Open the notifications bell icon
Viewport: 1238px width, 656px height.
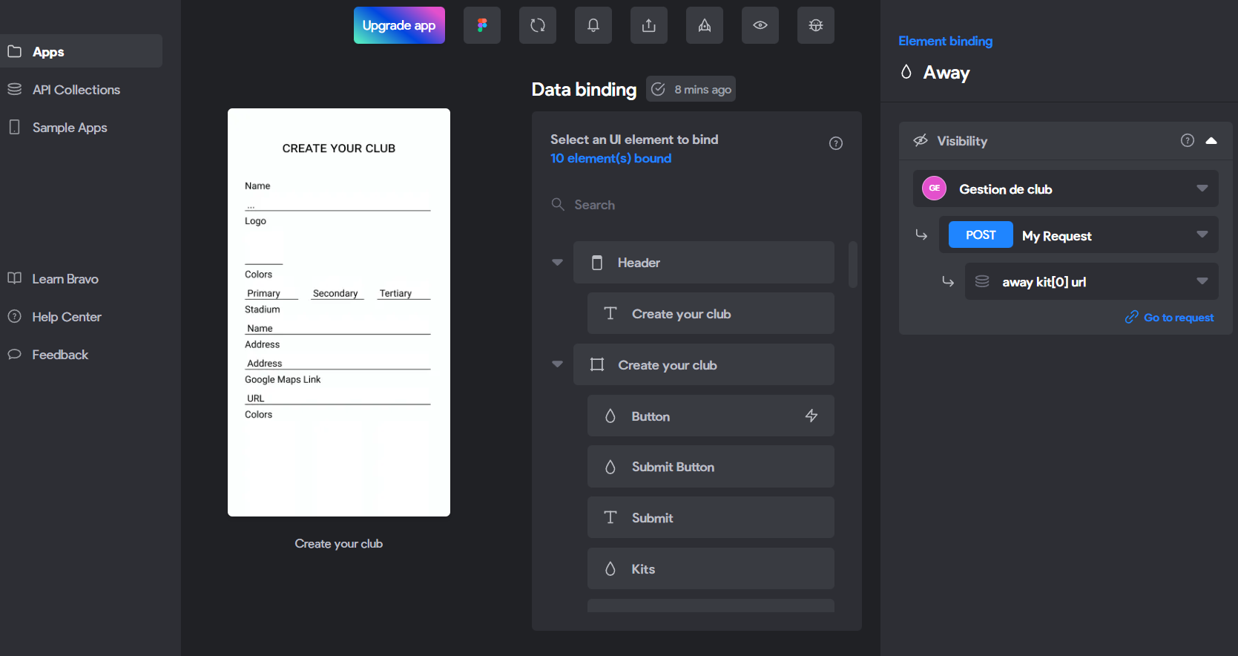tap(593, 25)
